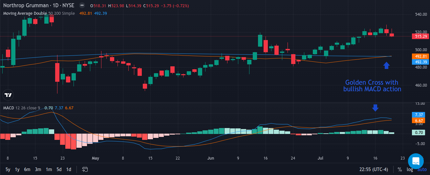Select the 1y time range
The height and width of the screenshot is (175, 430).
[17, 169]
